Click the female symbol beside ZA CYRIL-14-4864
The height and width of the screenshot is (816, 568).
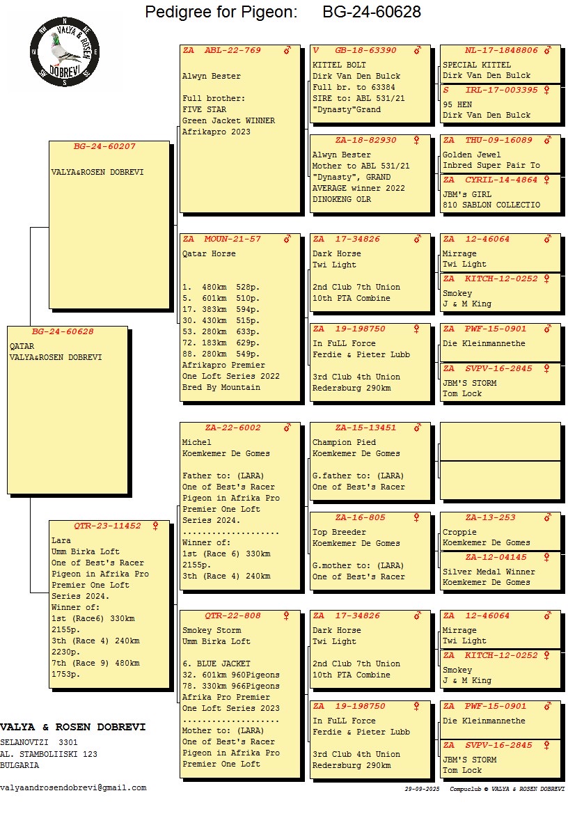coord(547,180)
